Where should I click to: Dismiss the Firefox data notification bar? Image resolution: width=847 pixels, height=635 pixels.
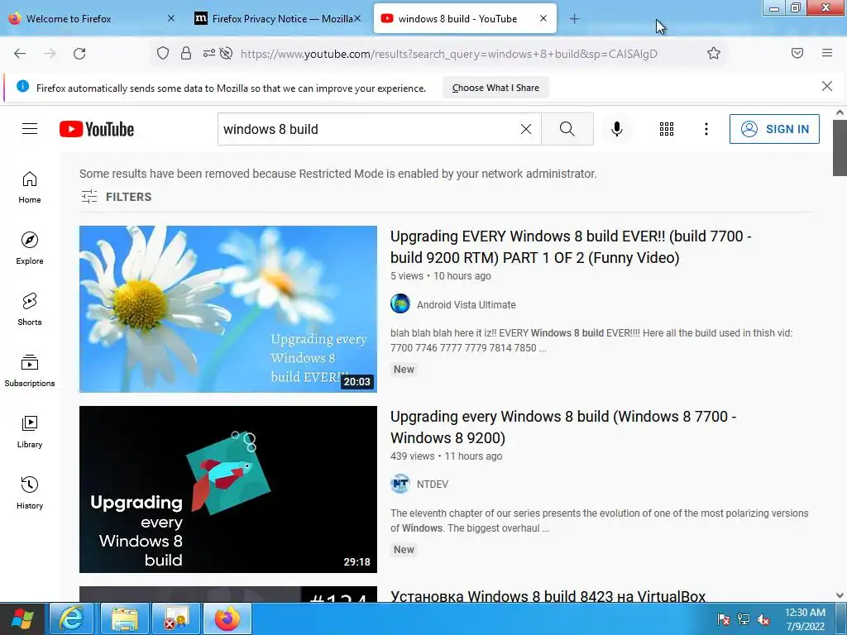pyautogui.click(x=826, y=86)
